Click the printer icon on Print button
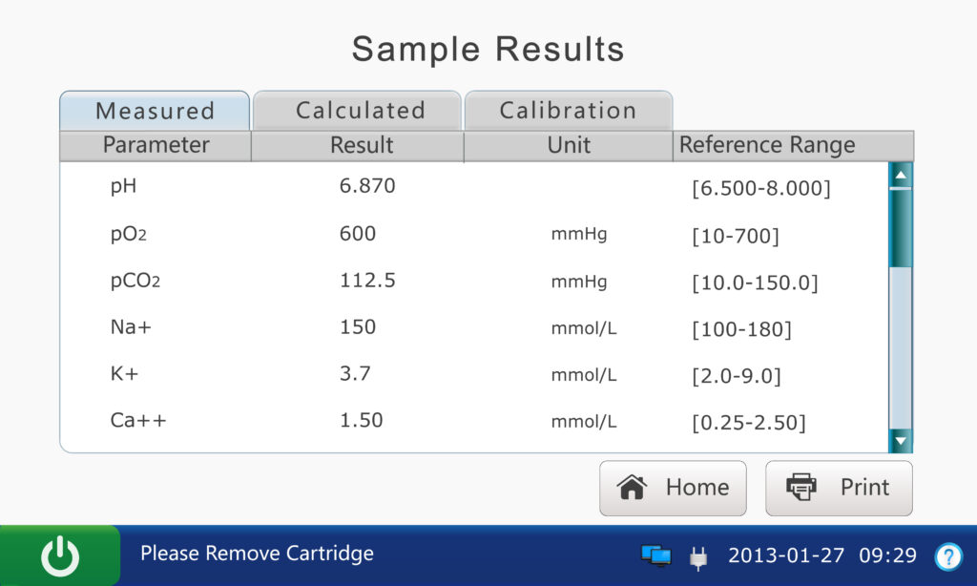The image size is (977, 586). (x=800, y=488)
